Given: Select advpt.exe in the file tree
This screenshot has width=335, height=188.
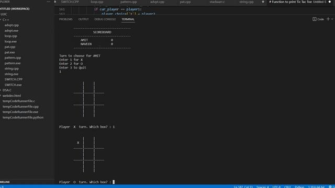Looking at the screenshot, I should [12, 30].
